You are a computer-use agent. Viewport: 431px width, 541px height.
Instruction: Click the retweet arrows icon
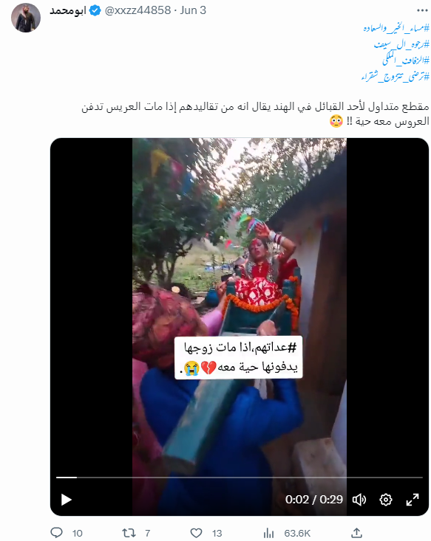(x=129, y=533)
